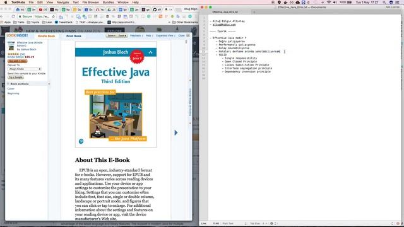Screen dimensions: 404x227
Task: Click the Apple logo menu
Action: 6,3
